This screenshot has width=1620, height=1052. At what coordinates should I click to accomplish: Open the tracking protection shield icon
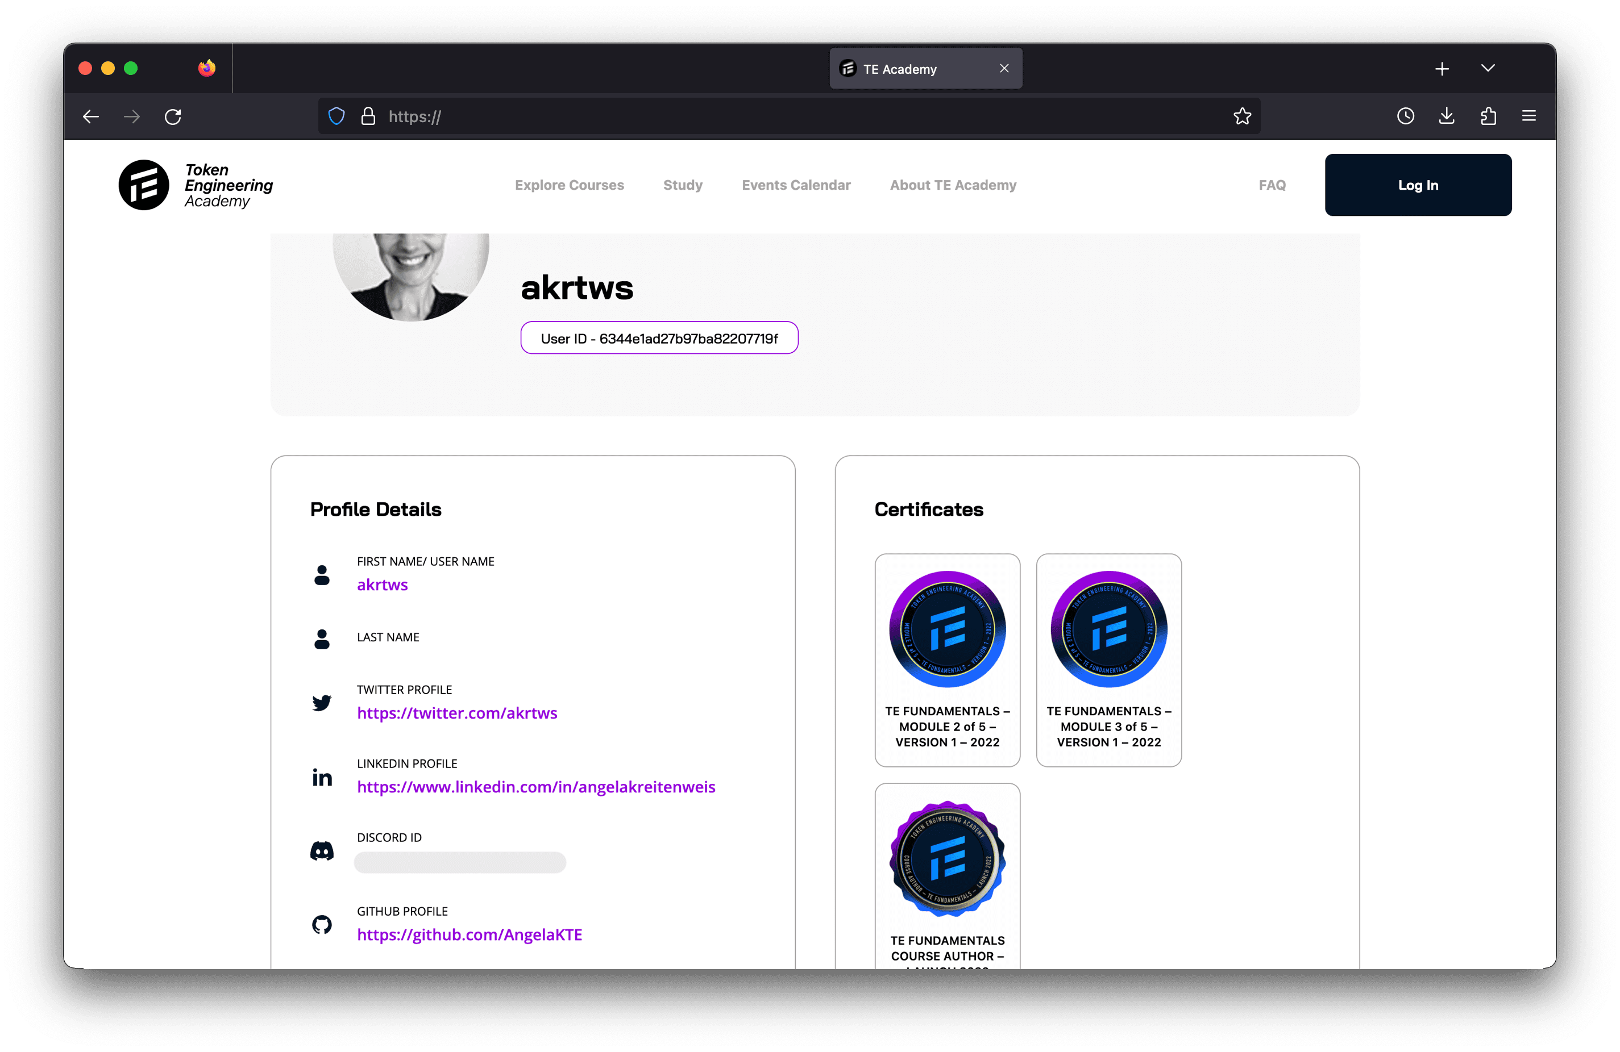[337, 116]
